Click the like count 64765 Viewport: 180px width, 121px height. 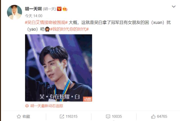click(162, 117)
